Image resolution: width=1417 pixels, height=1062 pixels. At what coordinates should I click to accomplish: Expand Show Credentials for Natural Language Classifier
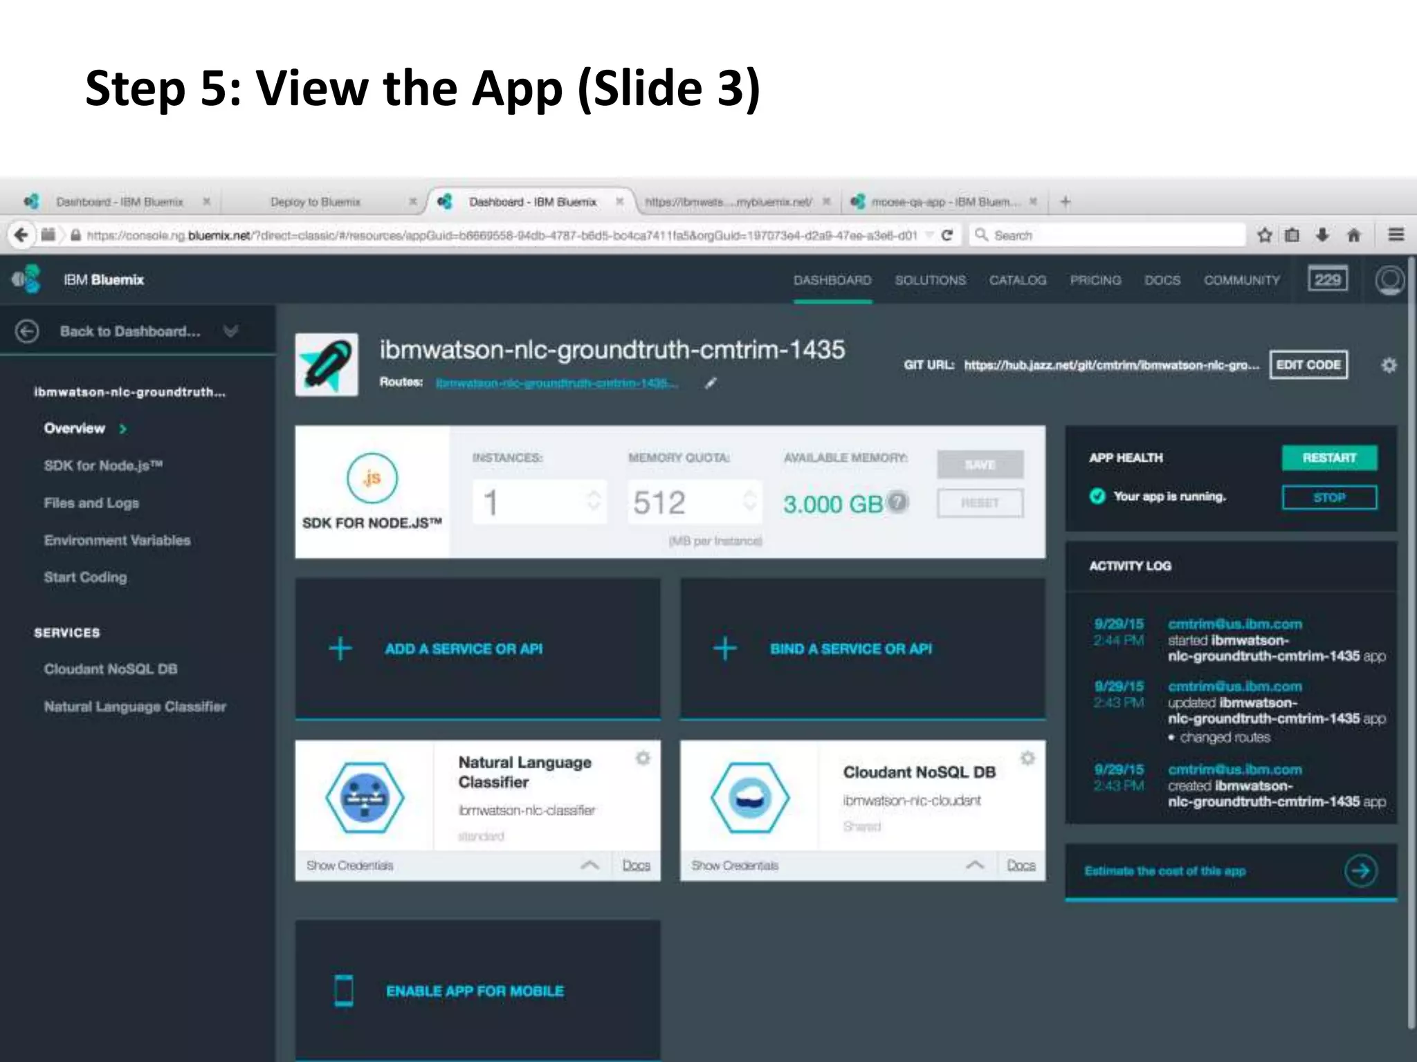pyautogui.click(x=590, y=865)
